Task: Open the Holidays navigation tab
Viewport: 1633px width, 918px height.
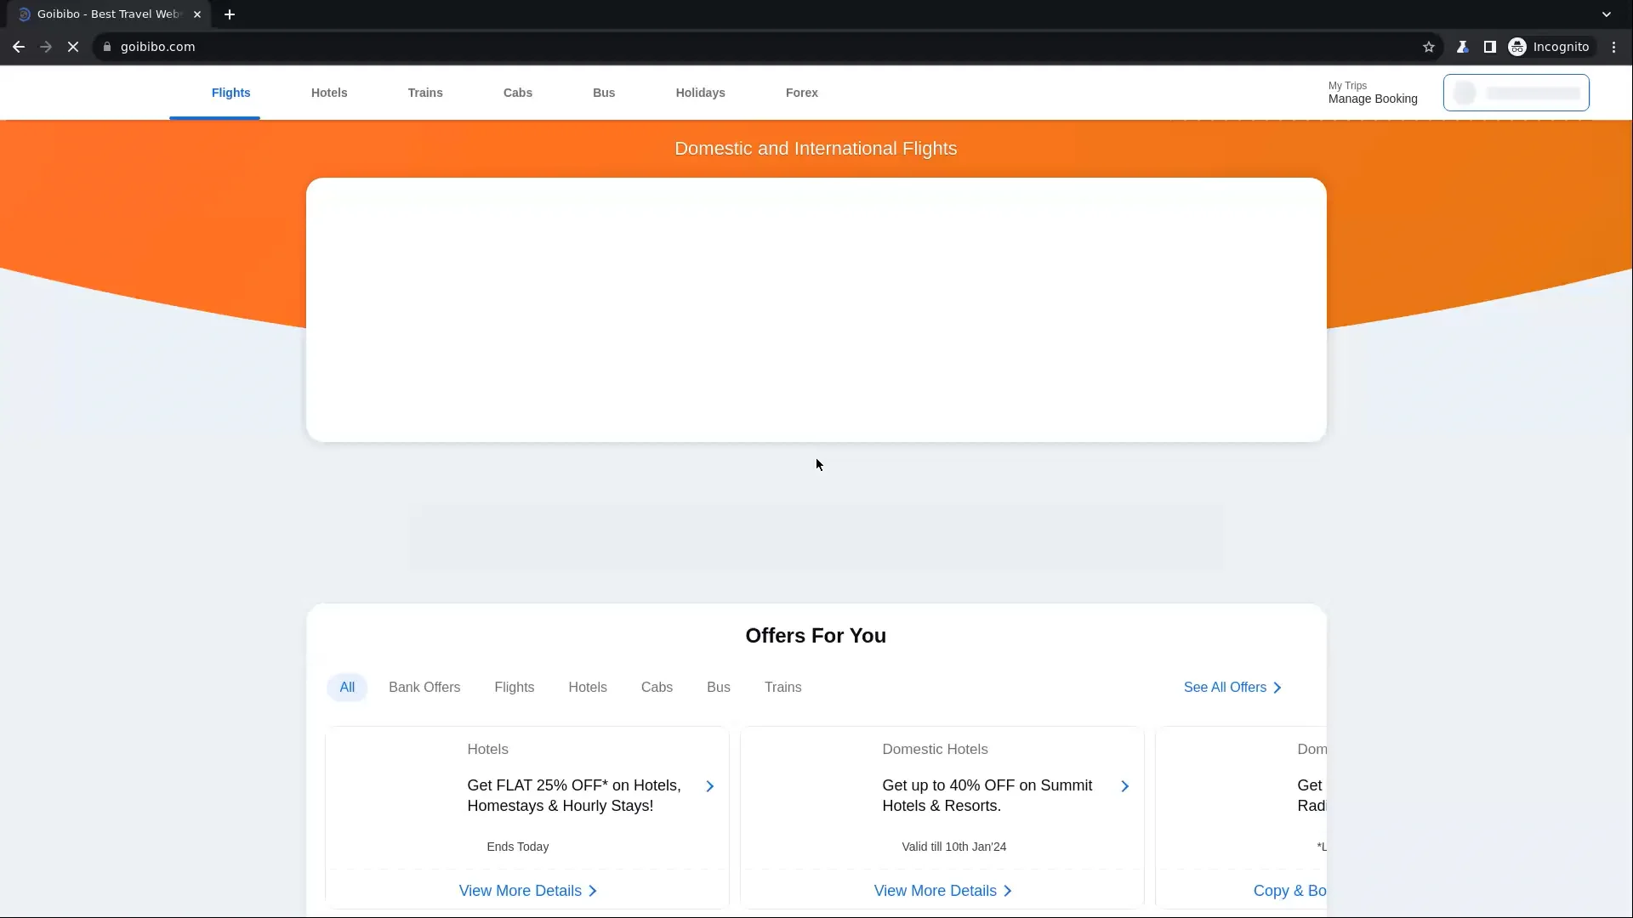Action: [x=701, y=93]
